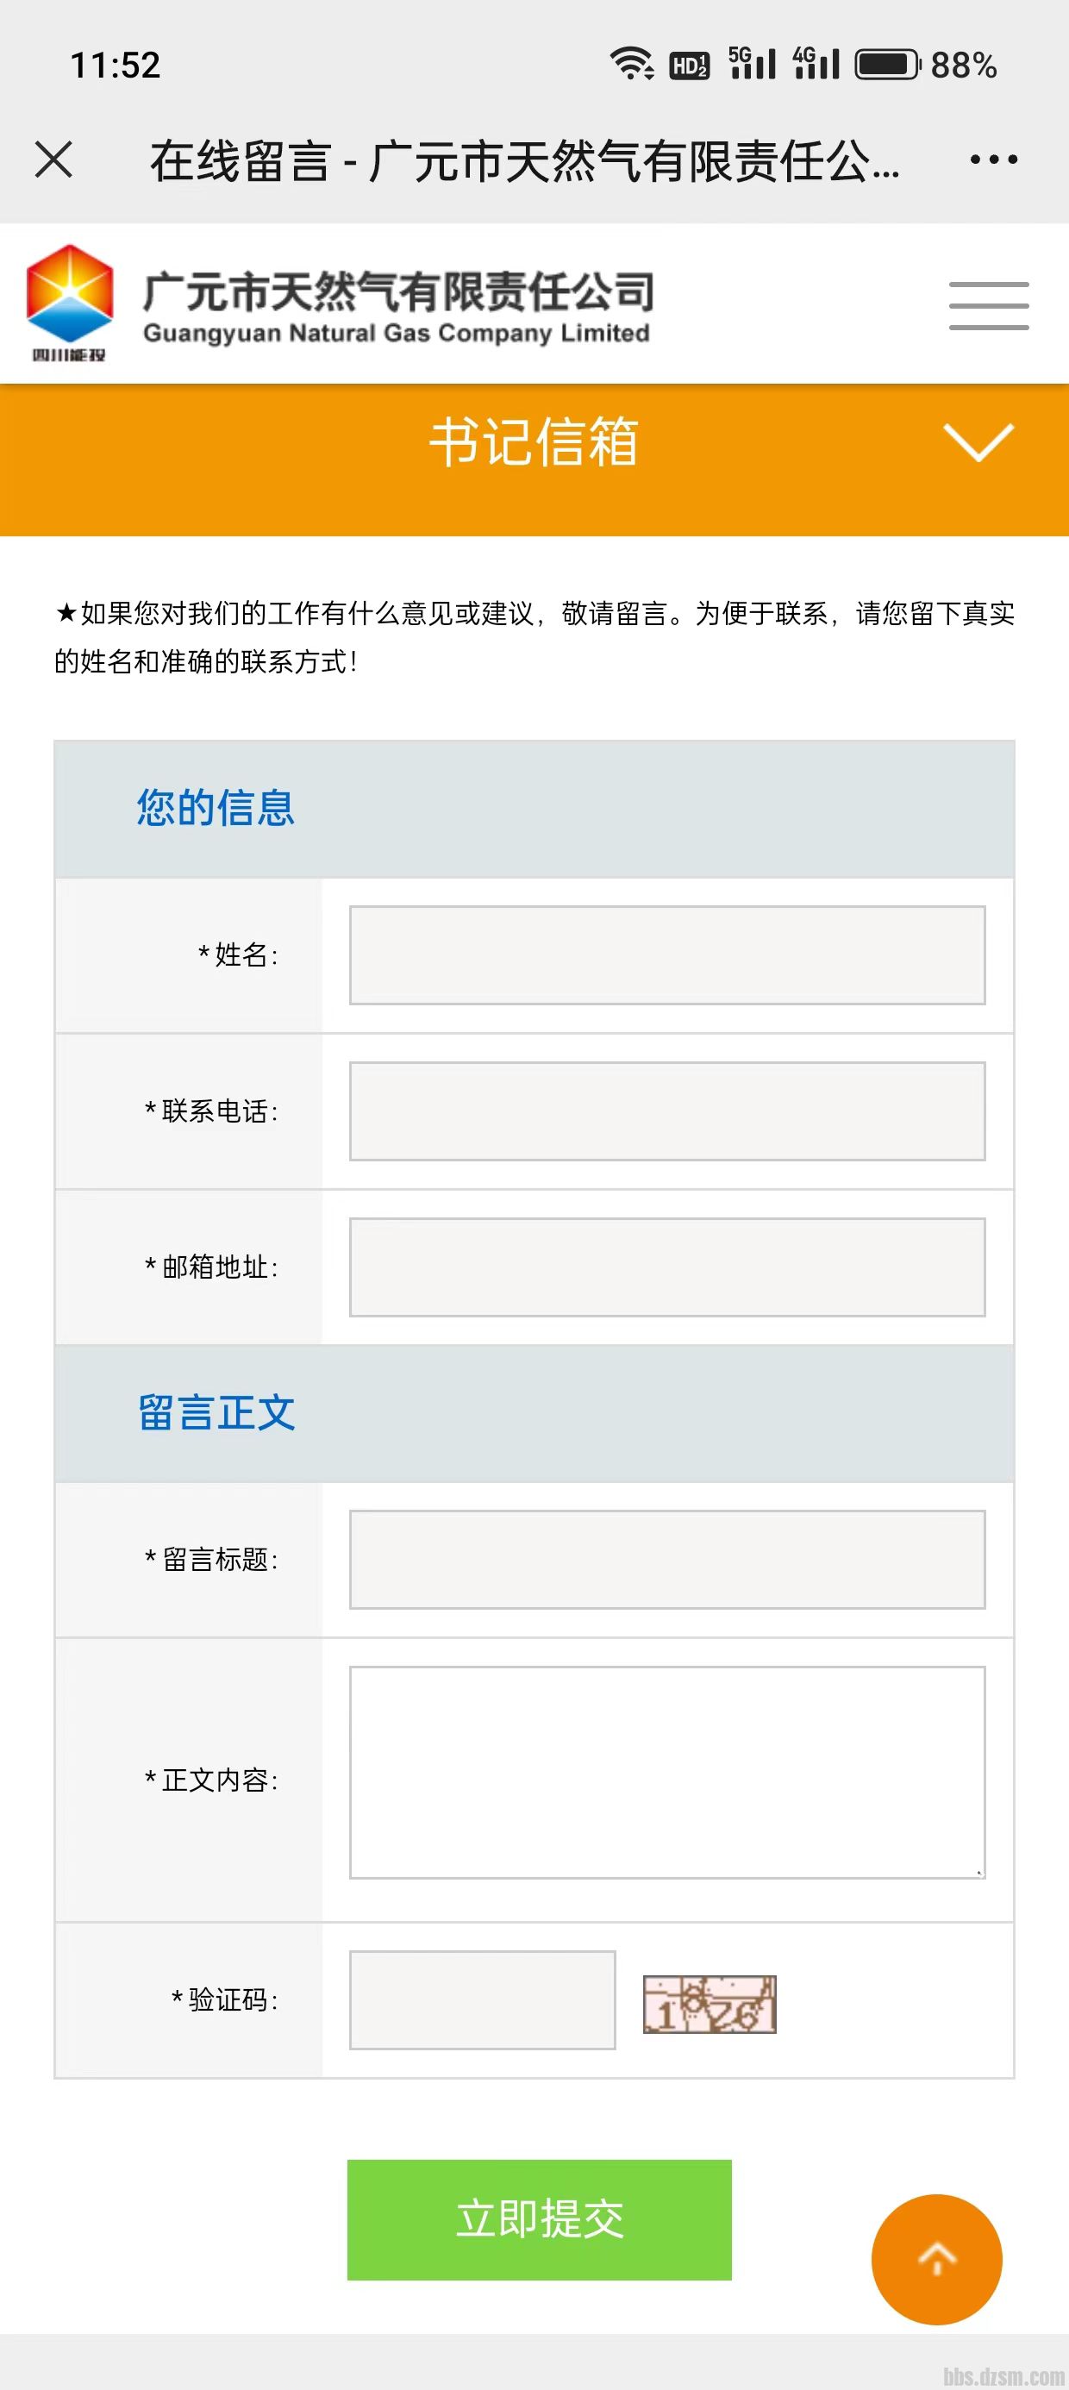Click into the 正文内容 text area
This screenshot has width=1069, height=2390.
pos(667,1772)
